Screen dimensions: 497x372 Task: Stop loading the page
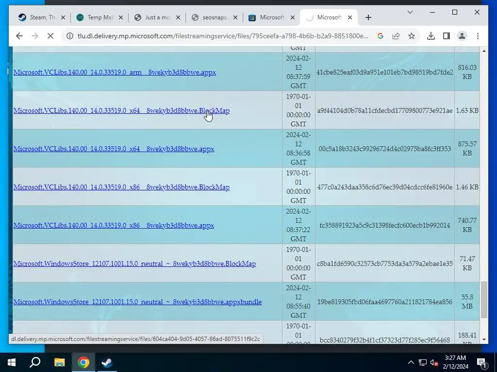coord(50,36)
